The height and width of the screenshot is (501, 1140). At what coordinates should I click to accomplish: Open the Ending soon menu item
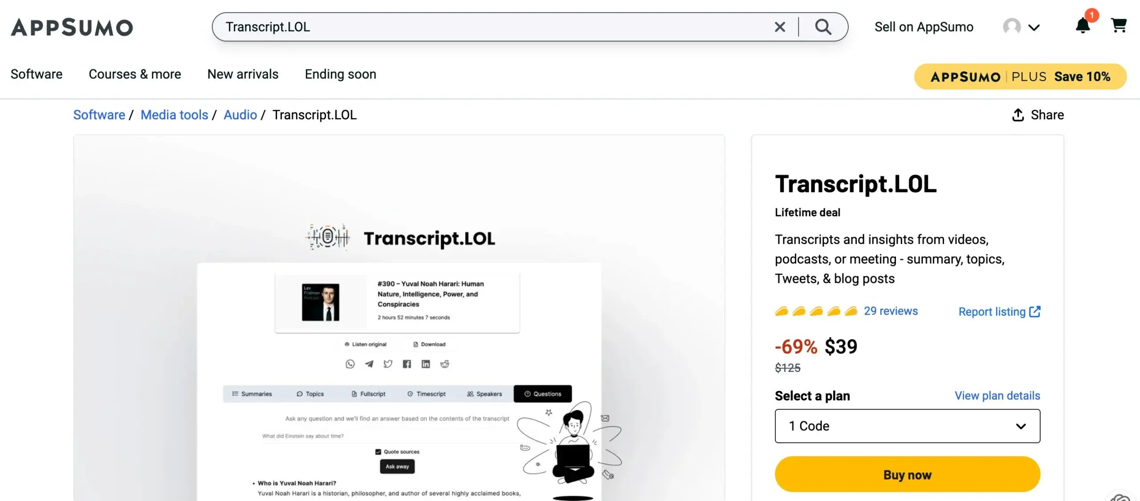[x=340, y=74]
